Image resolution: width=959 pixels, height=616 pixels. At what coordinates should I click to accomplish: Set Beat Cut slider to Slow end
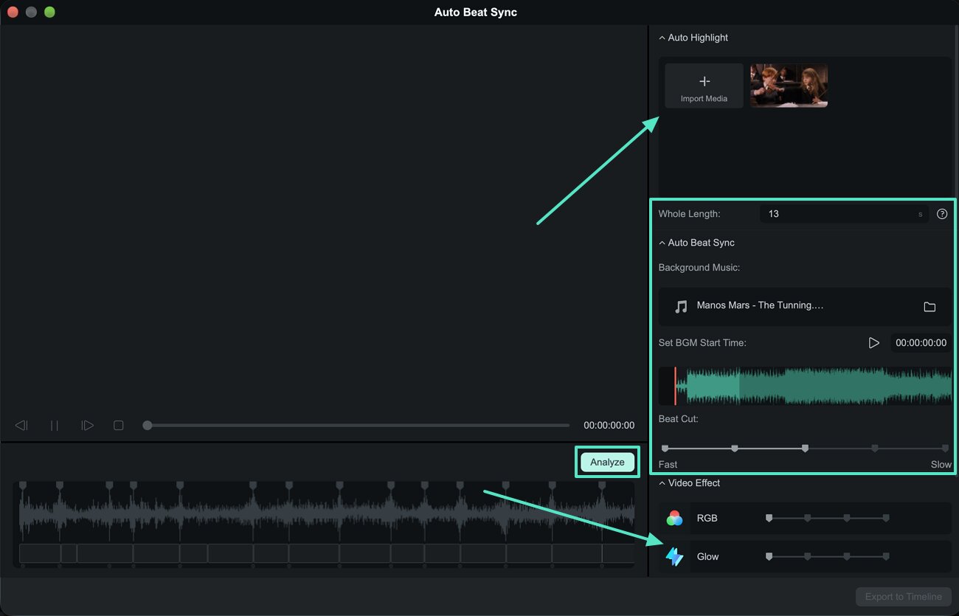point(945,448)
